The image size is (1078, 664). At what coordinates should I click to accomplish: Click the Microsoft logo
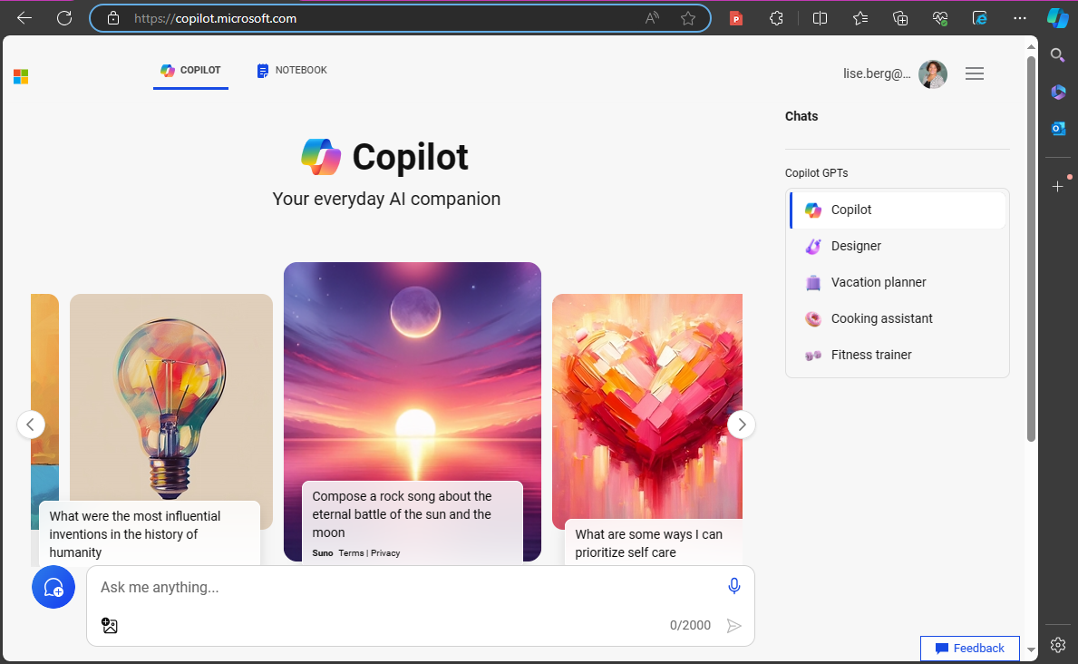tap(21, 76)
